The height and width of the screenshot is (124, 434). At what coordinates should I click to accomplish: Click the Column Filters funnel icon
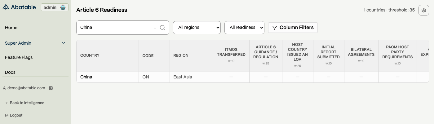(274, 28)
